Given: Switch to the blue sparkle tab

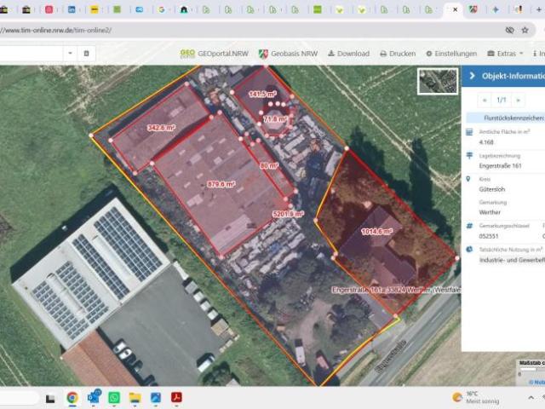Looking at the screenshot, I should click(496, 9).
